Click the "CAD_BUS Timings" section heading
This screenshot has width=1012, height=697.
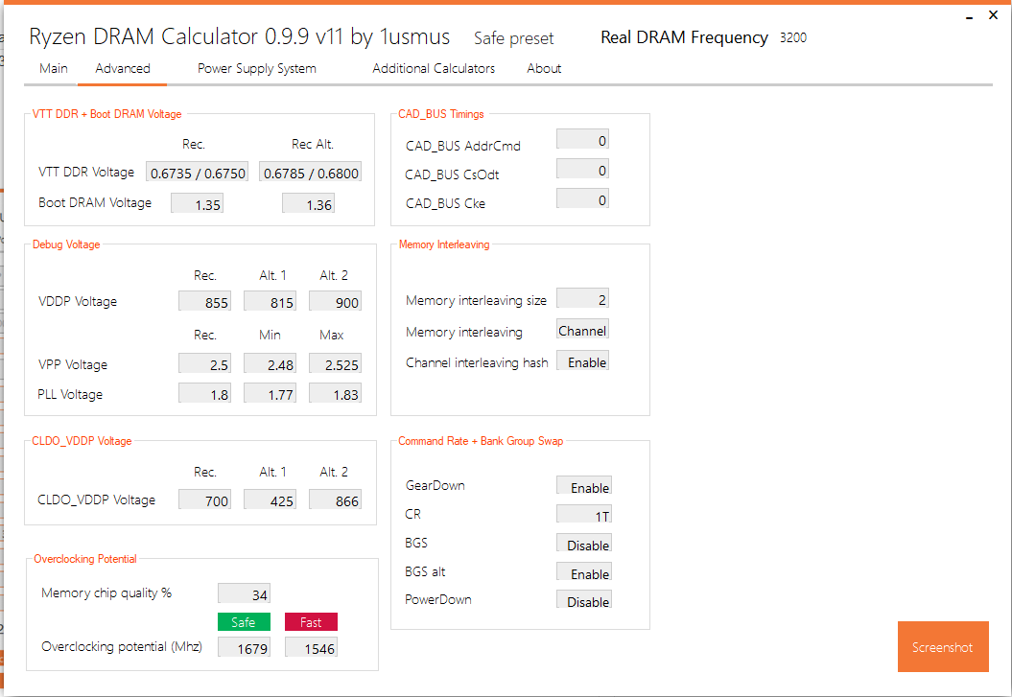point(441,114)
